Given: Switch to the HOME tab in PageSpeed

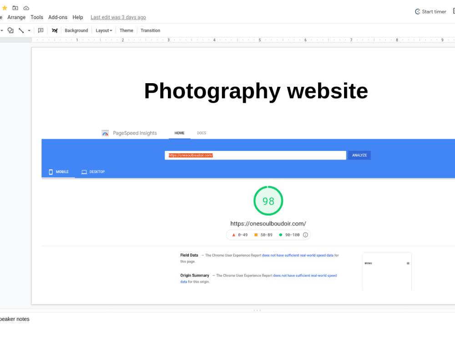Looking at the screenshot, I should [179, 133].
